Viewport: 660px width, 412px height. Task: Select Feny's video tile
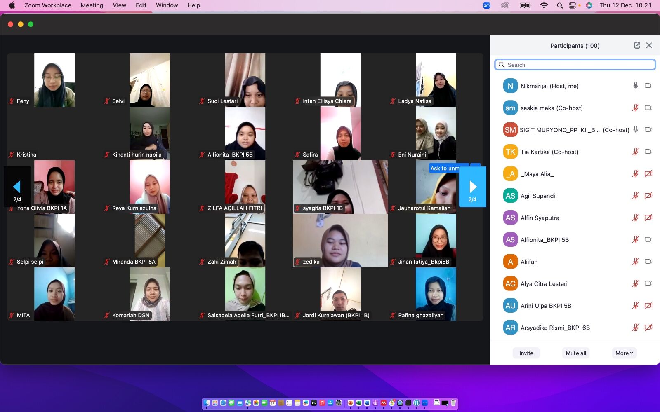click(x=54, y=80)
